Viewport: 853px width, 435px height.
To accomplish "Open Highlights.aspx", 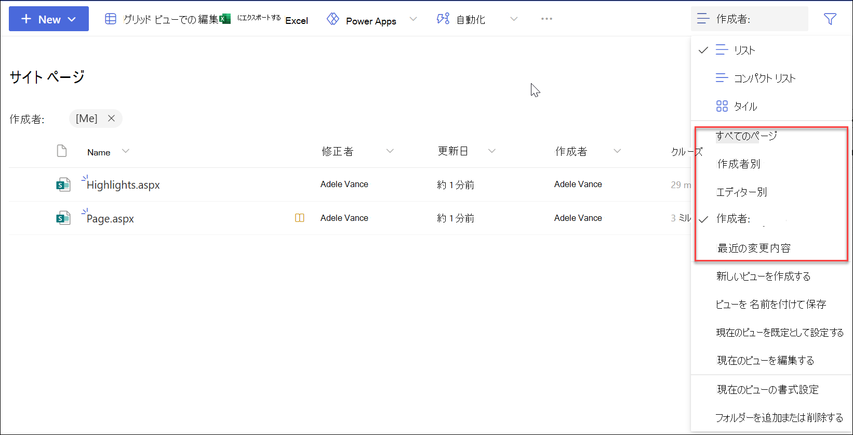I will point(123,185).
